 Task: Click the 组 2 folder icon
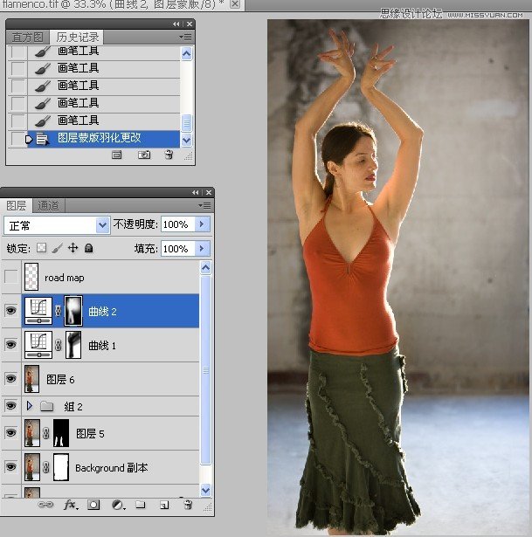(46, 406)
